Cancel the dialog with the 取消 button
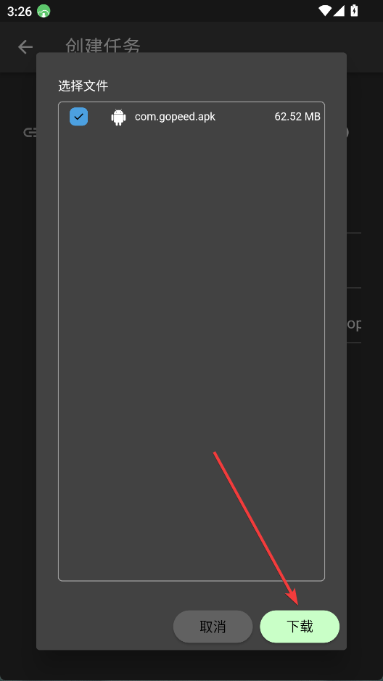Image resolution: width=383 pixels, height=681 pixels. [x=213, y=627]
